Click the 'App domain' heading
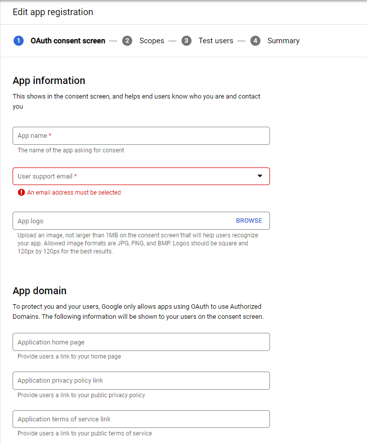This screenshot has width=367, height=444. point(40,291)
